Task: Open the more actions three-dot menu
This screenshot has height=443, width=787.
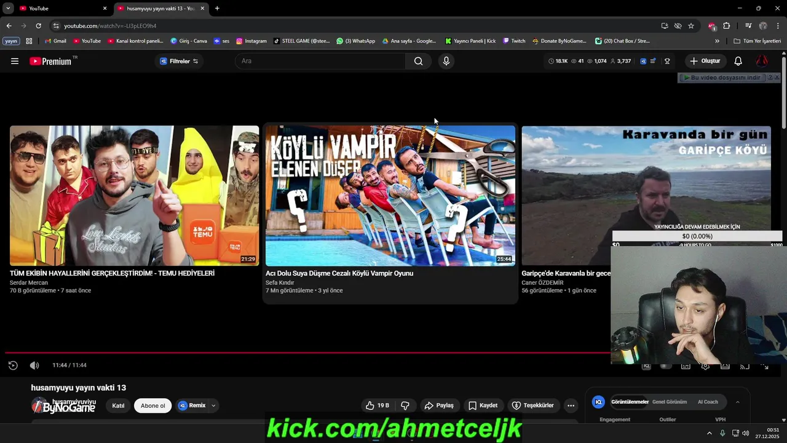Action: click(571, 405)
